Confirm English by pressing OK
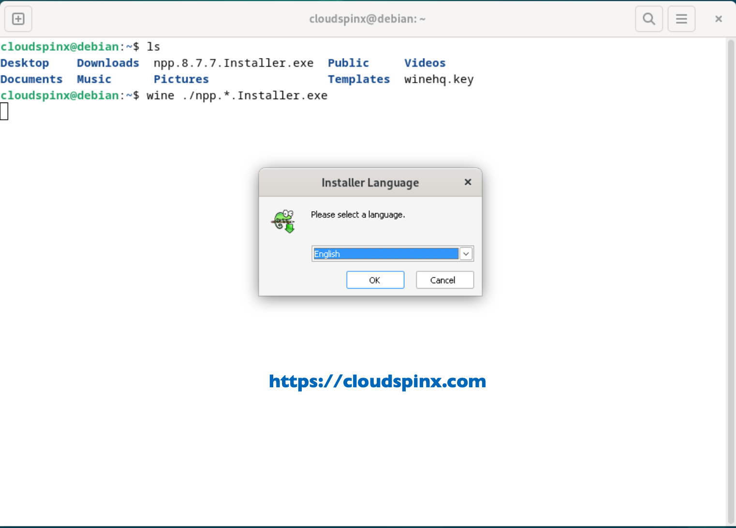736x528 pixels. (375, 280)
